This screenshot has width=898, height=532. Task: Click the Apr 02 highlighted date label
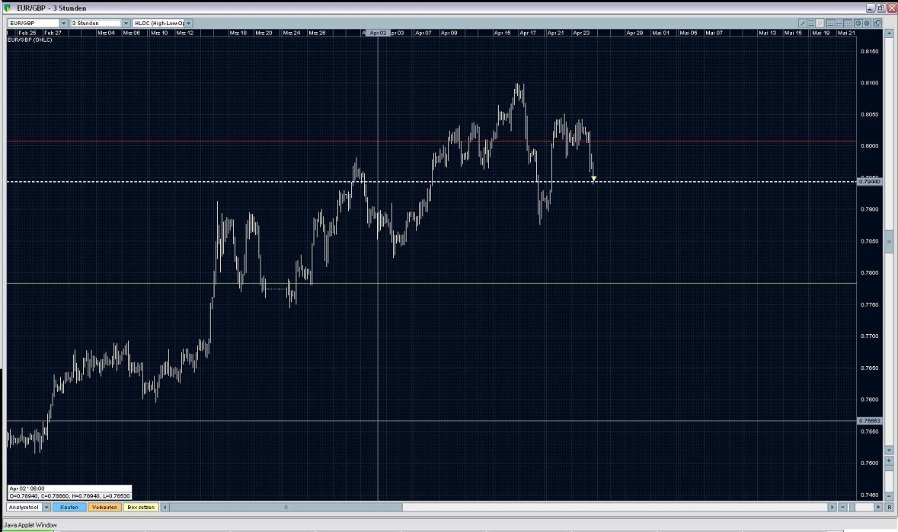378,33
